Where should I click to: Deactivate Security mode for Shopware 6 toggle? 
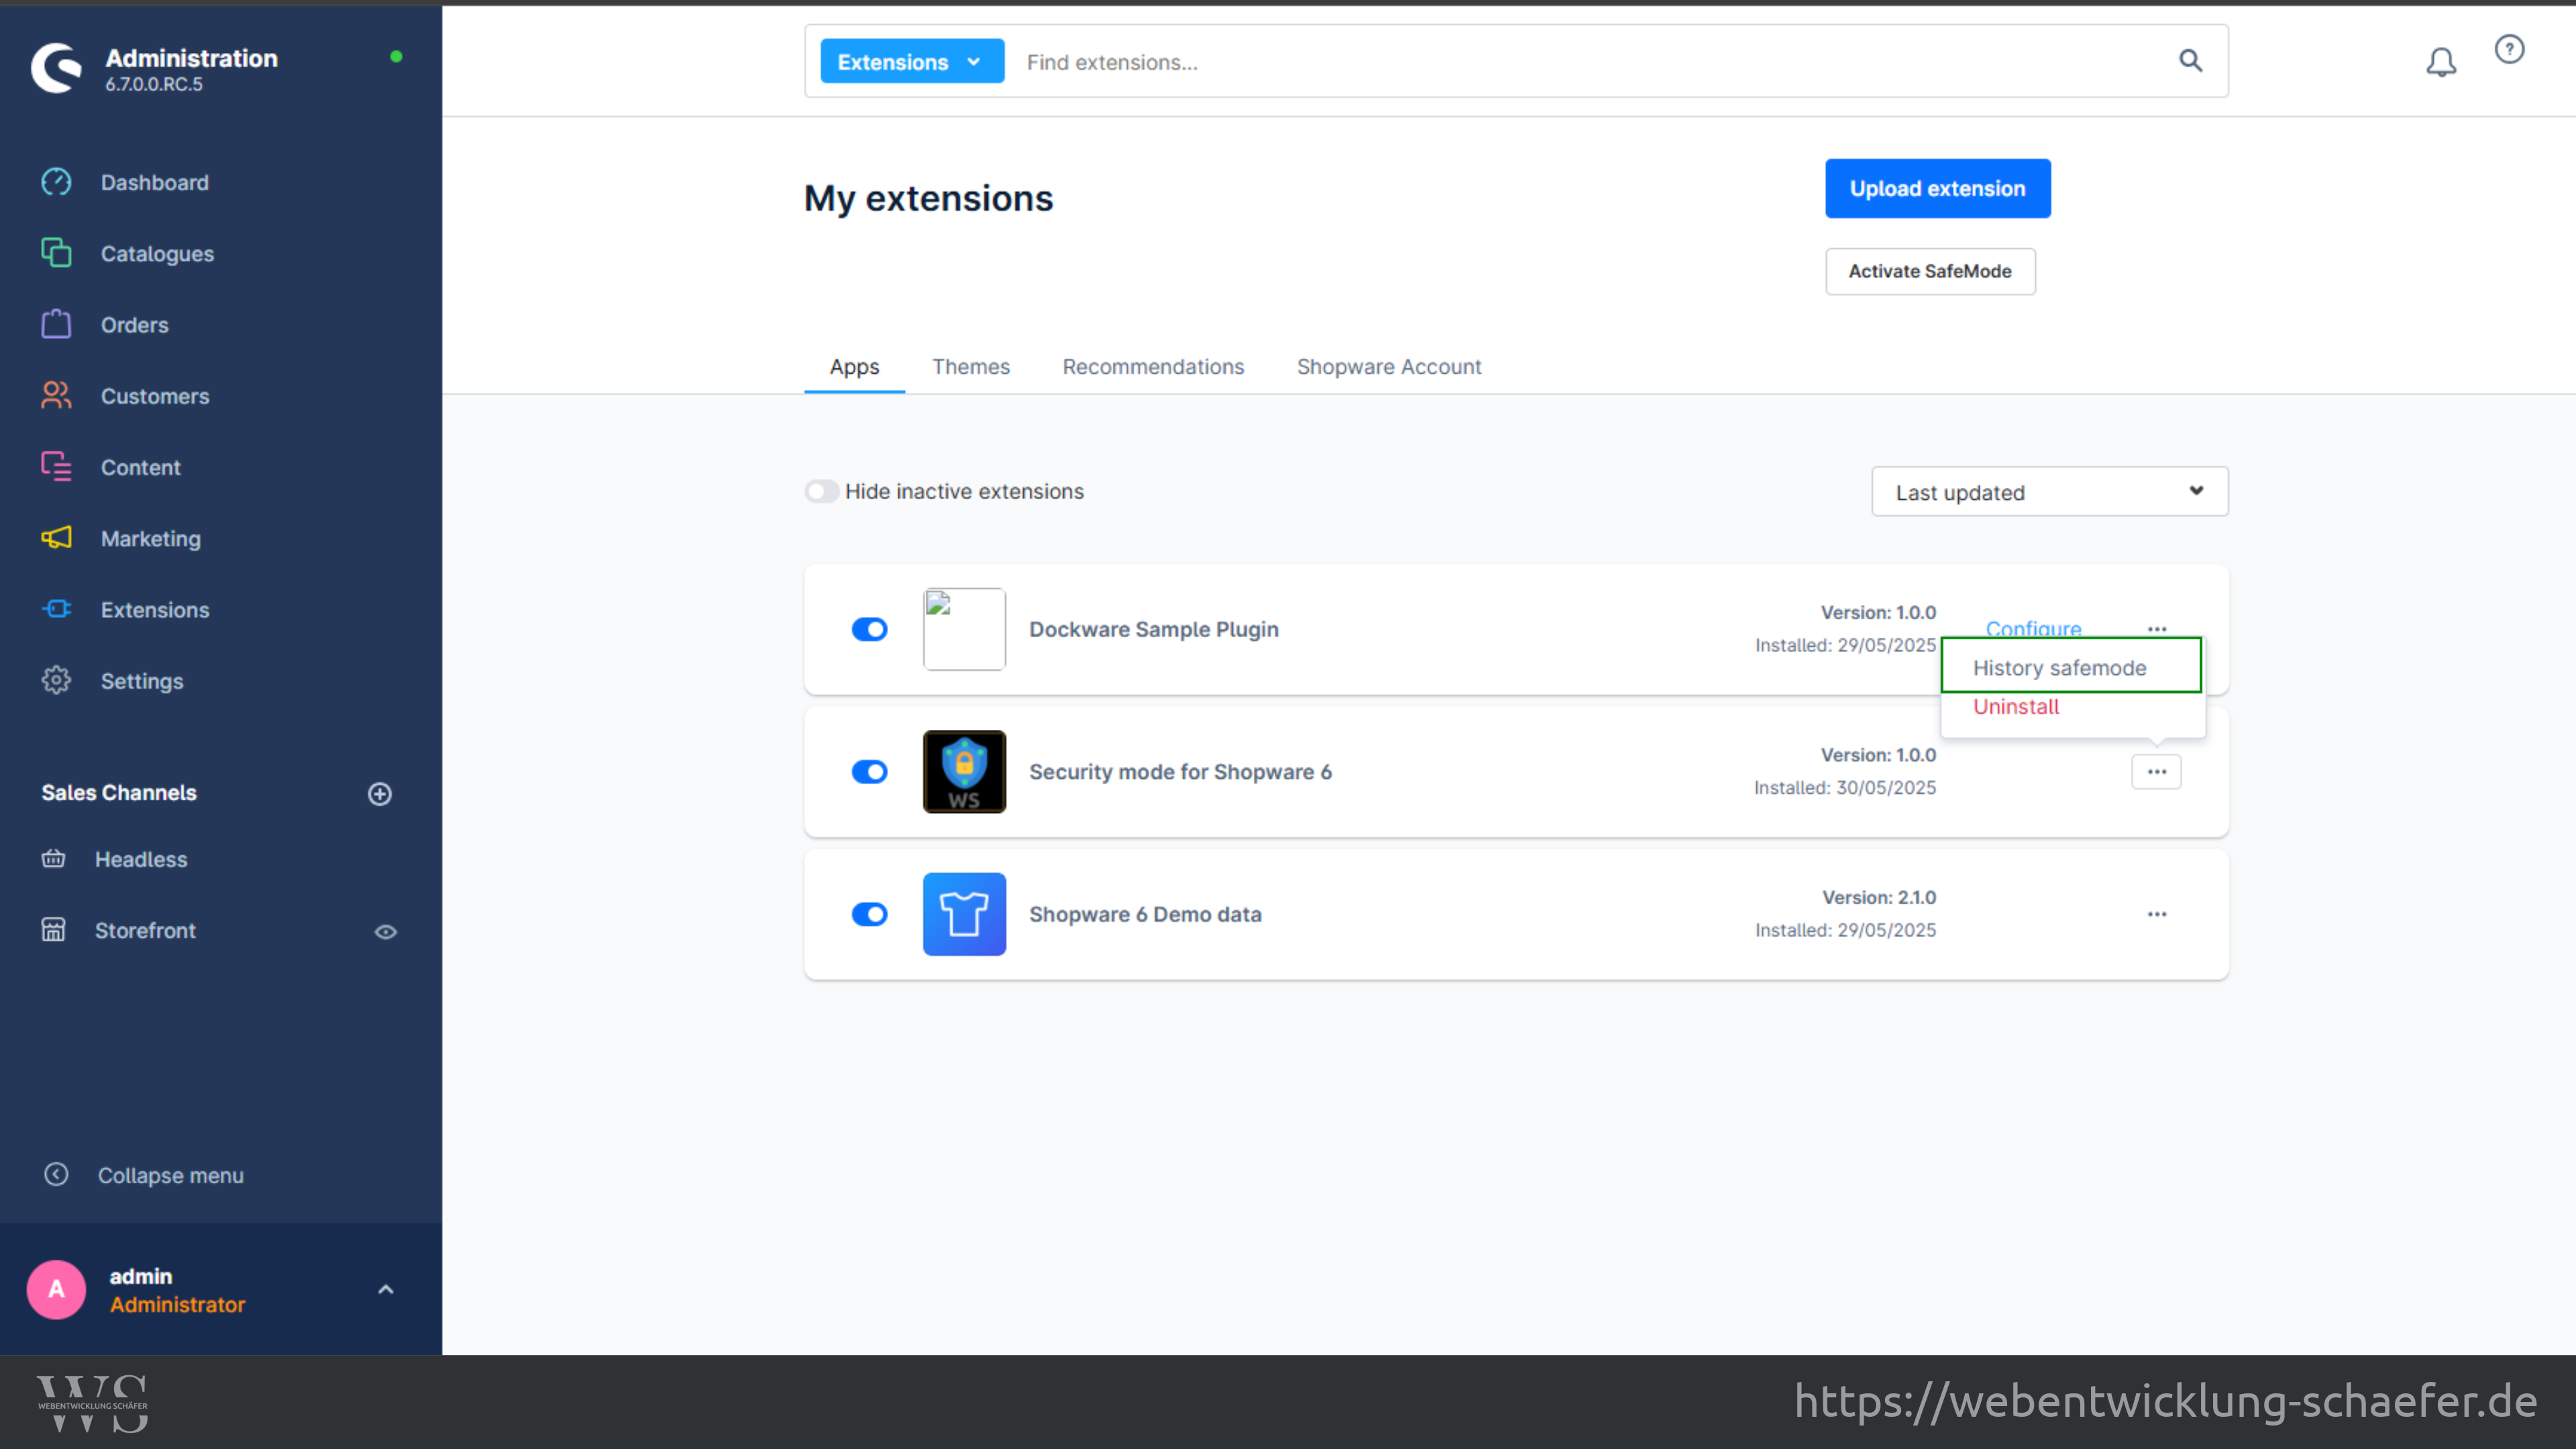click(869, 772)
